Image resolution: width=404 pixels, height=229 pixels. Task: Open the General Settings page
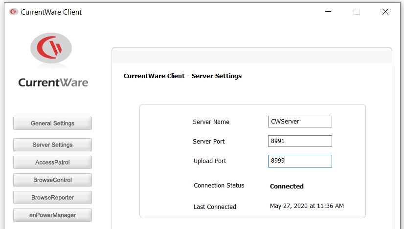52,123
